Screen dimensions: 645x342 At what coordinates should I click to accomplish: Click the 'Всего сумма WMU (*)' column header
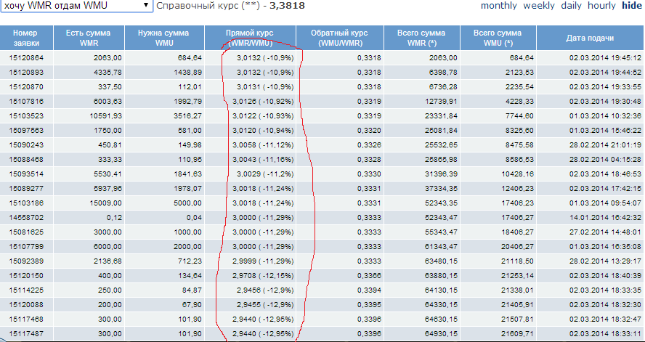point(498,38)
